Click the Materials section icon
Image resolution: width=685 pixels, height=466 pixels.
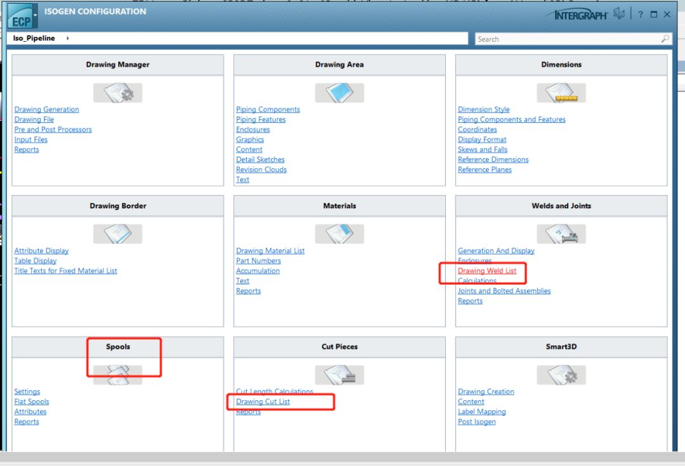339,234
